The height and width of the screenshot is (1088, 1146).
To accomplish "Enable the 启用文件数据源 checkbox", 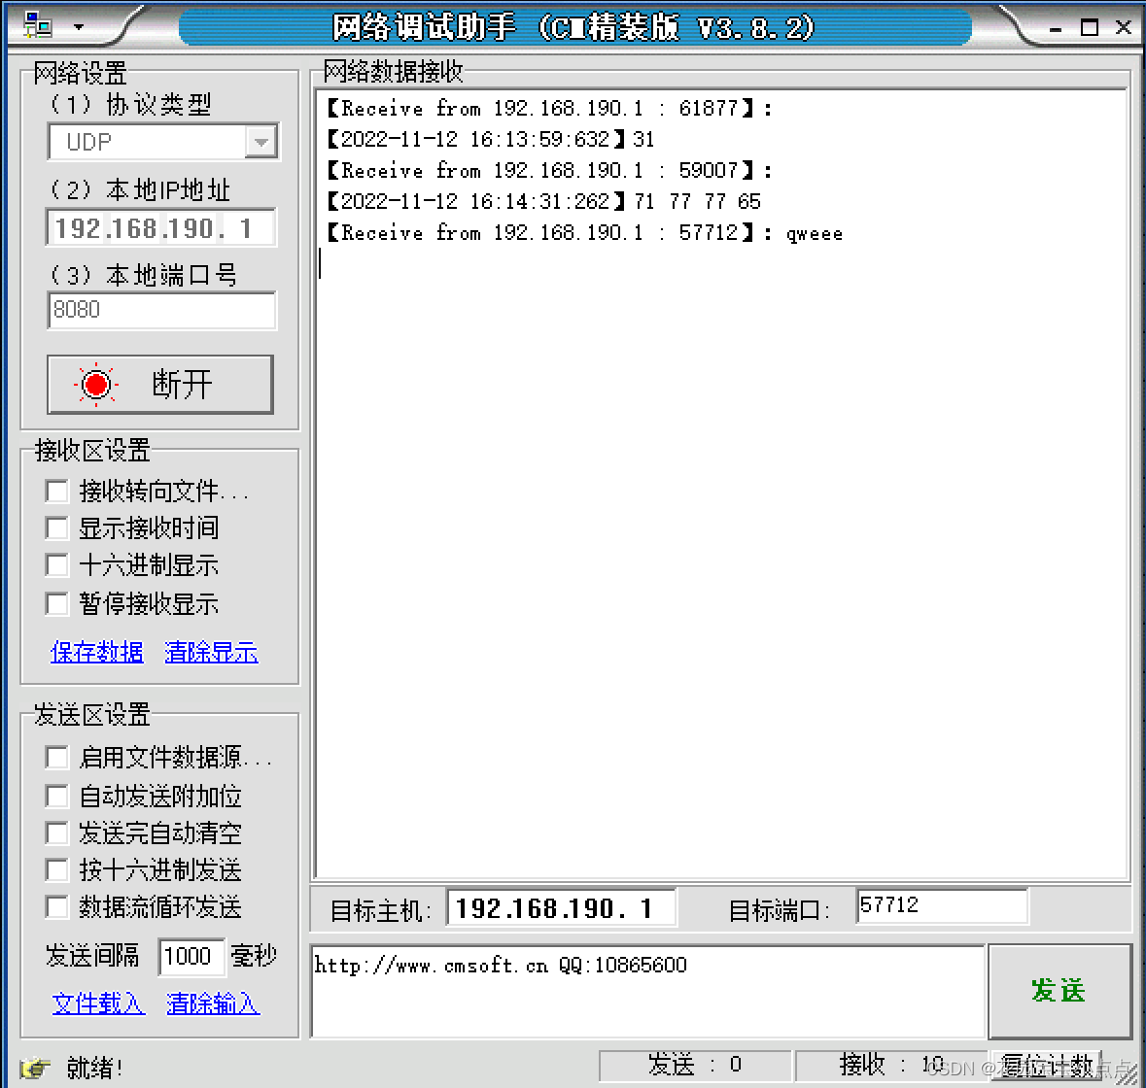I will click(56, 757).
